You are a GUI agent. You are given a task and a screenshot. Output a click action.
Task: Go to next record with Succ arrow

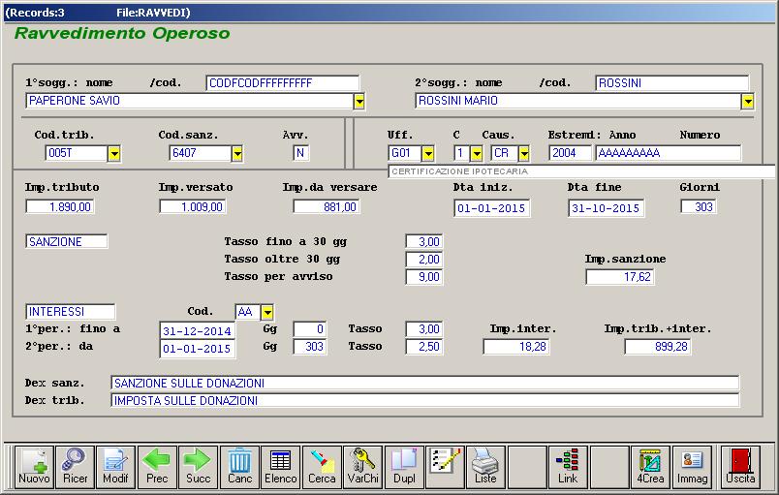pyautogui.click(x=198, y=466)
